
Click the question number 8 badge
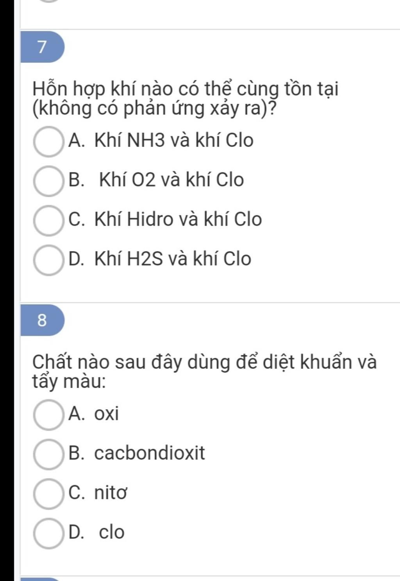click(x=42, y=320)
